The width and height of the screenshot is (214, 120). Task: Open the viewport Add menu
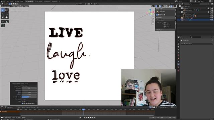(22, 6)
